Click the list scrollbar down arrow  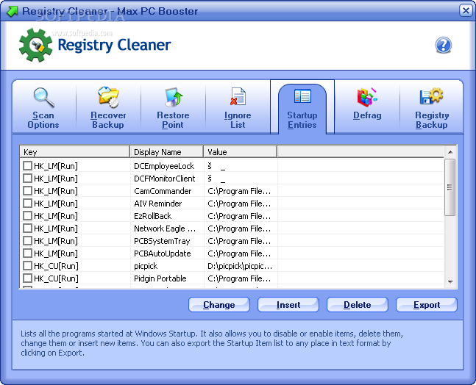pos(450,282)
